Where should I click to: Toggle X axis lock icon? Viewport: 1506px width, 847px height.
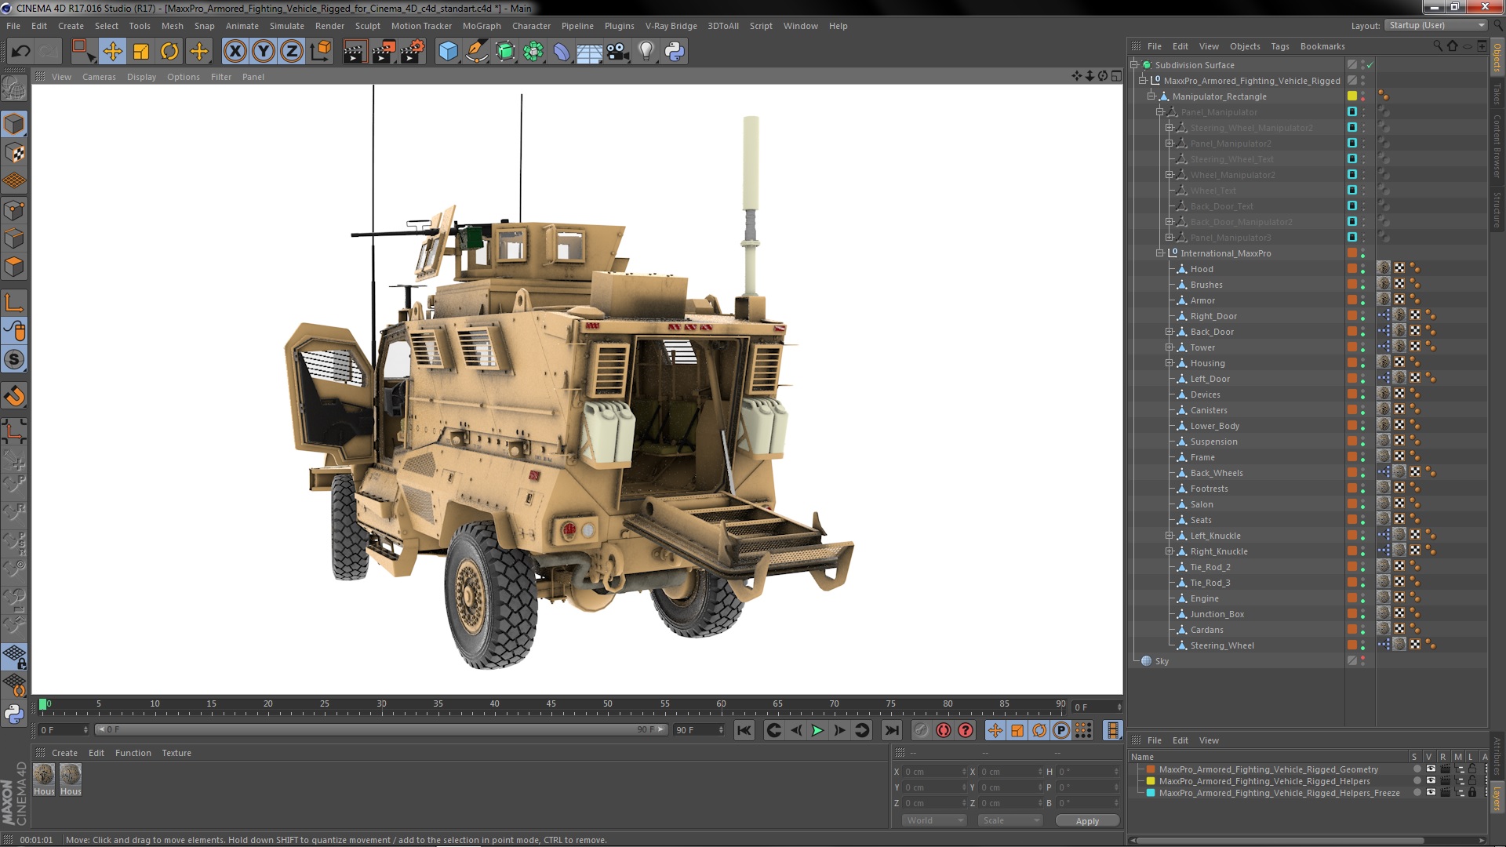coord(235,52)
